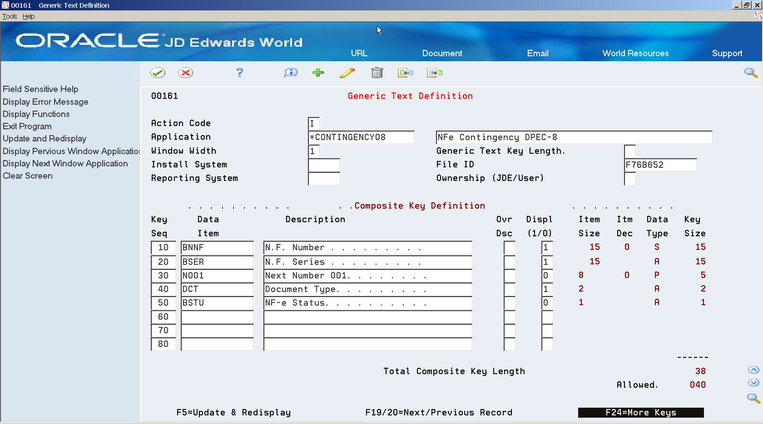The width and height of the screenshot is (763, 424).
Task: Click the Displ (1/0) field for N001 row
Action: coord(547,276)
